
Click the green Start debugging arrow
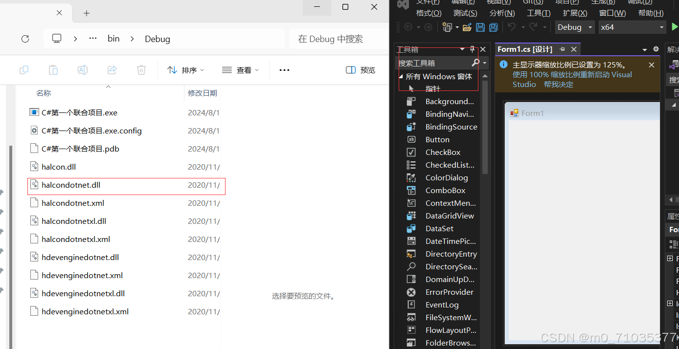[675, 27]
